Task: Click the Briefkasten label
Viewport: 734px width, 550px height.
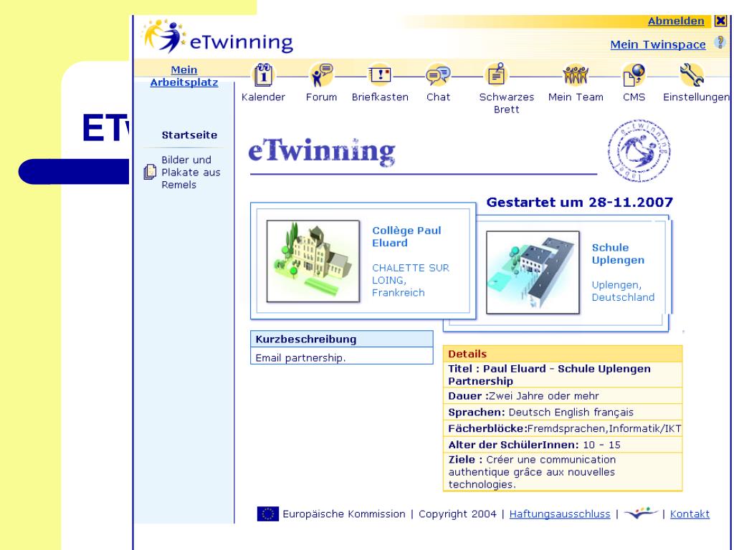Action: [x=380, y=97]
